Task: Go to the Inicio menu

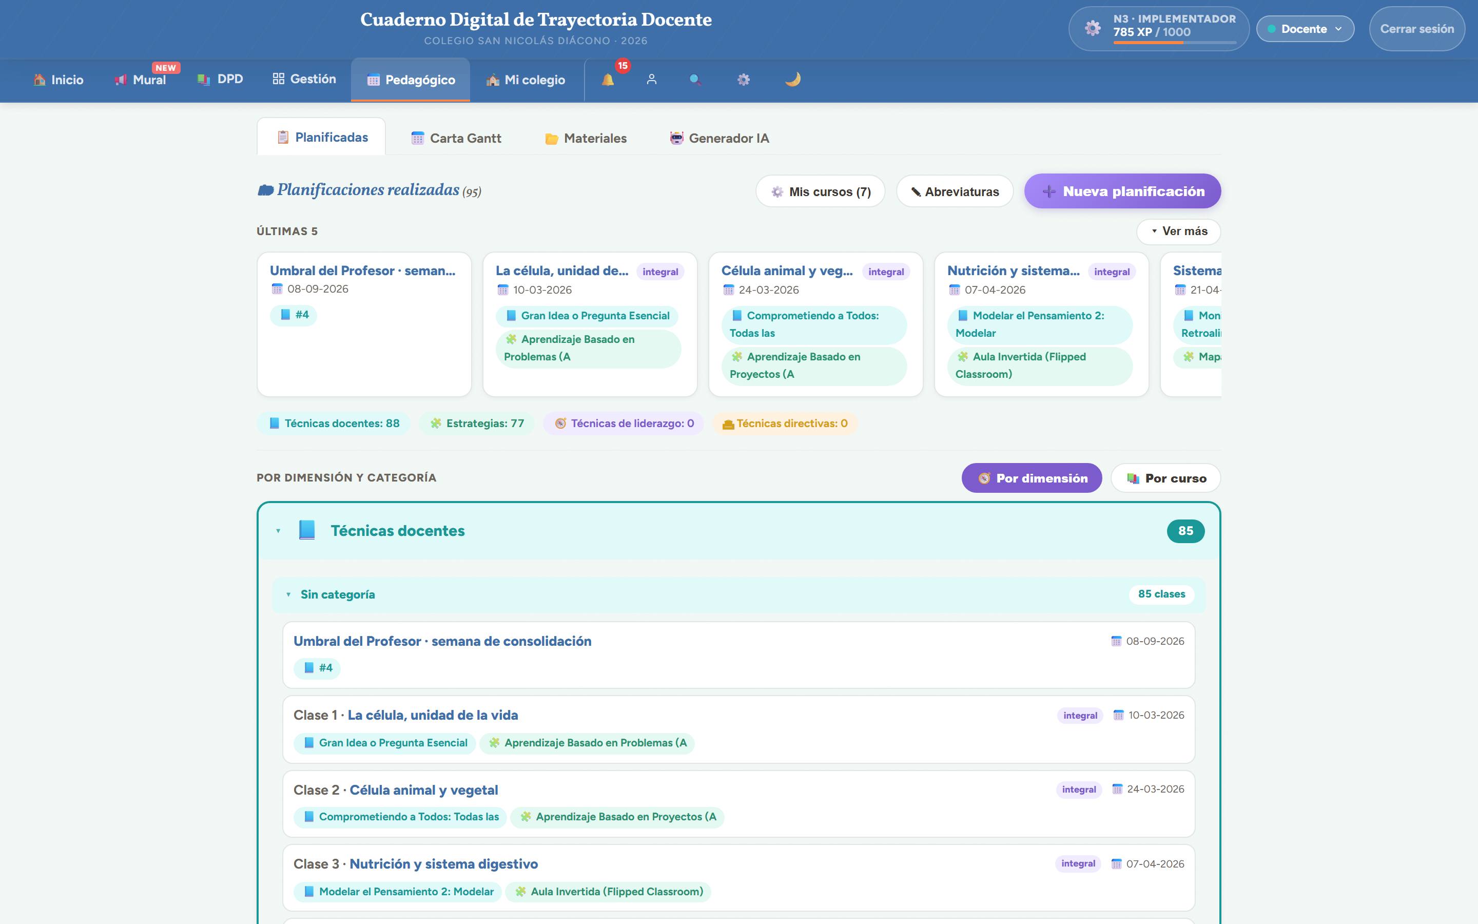Action: coord(59,80)
